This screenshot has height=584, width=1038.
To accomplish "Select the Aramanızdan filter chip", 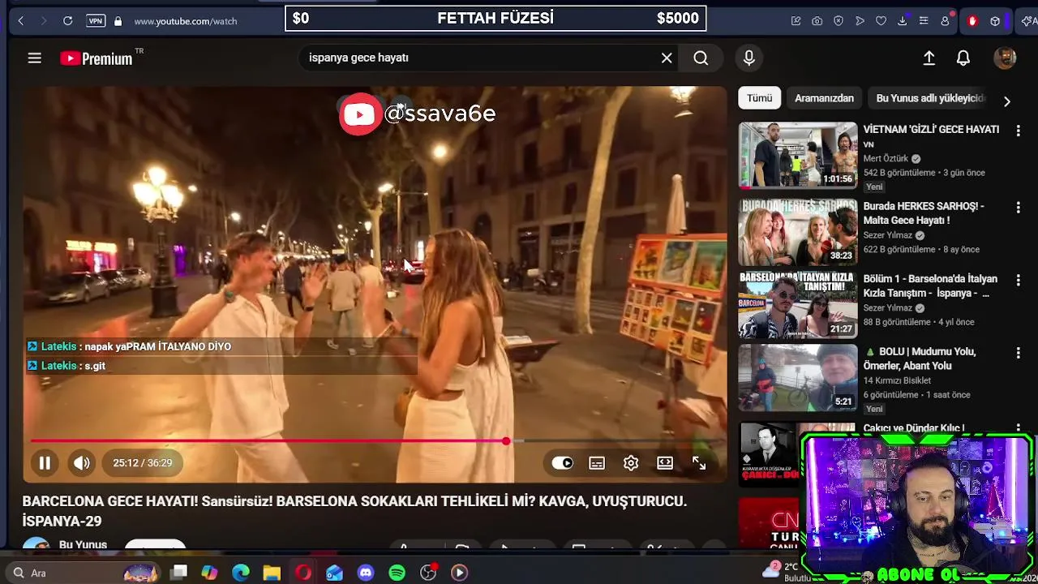I will 824,98.
